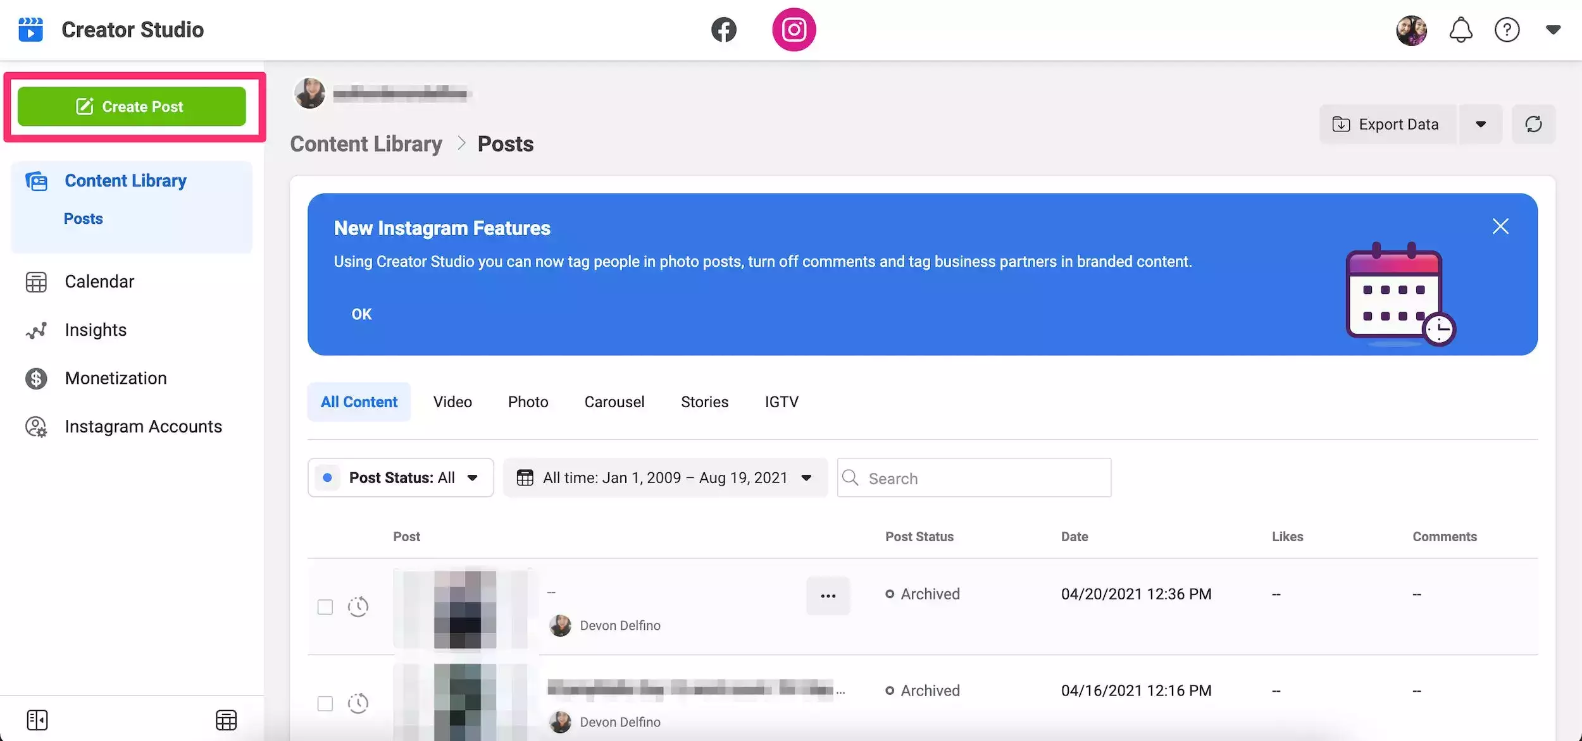Image resolution: width=1582 pixels, height=741 pixels.
Task: Click the Post column header
Action: pos(406,537)
